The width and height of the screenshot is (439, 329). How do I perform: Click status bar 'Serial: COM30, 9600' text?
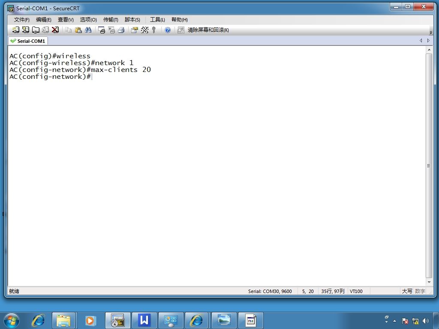point(270,291)
